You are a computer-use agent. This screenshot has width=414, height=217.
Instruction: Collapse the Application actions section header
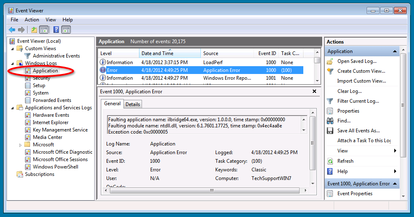point(395,51)
